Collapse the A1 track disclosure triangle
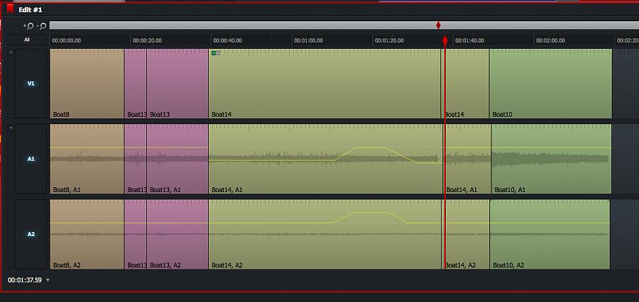The image size is (639, 302). (11, 128)
